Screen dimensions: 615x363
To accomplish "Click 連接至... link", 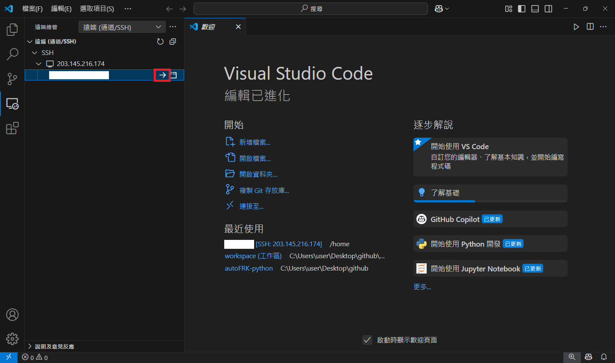I will pyautogui.click(x=251, y=206).
